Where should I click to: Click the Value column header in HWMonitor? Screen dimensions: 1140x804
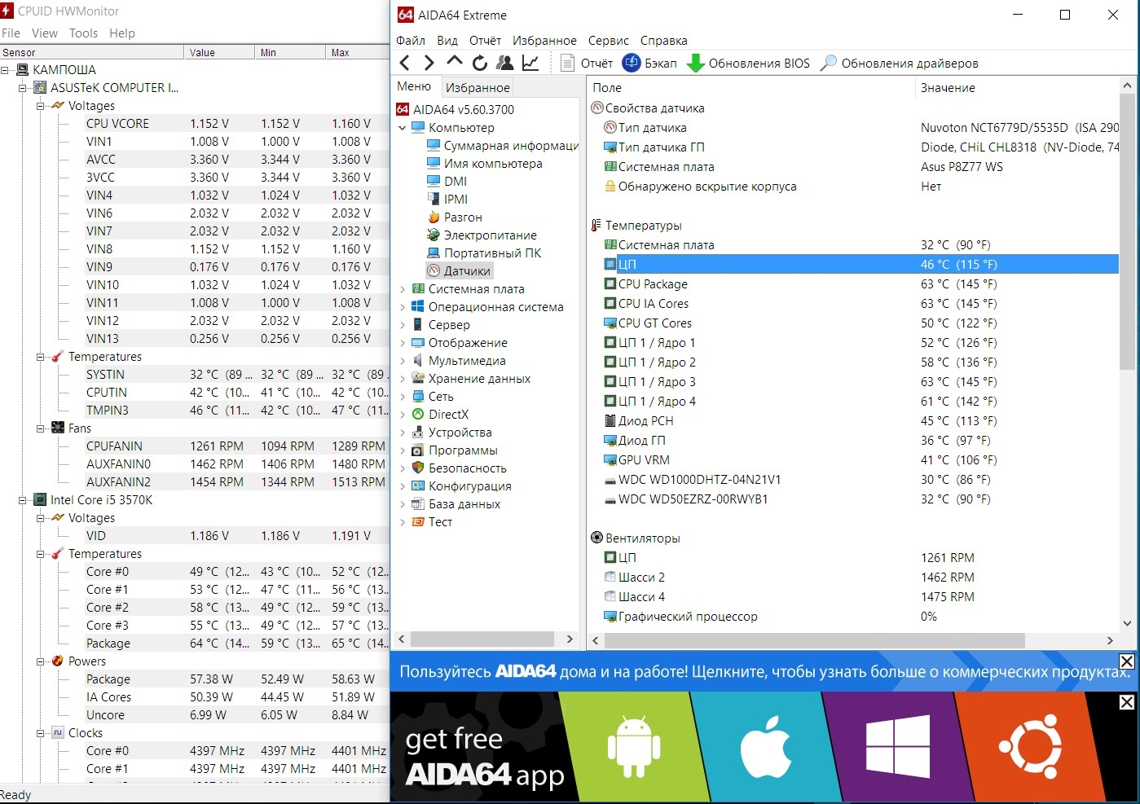219,52
